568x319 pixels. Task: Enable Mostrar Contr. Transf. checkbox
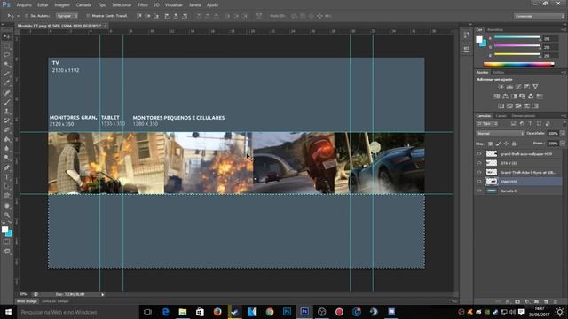(88, 16)
